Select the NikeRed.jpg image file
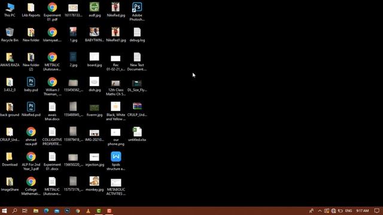The width and height of the screenshot is (383, 215). 115,10
